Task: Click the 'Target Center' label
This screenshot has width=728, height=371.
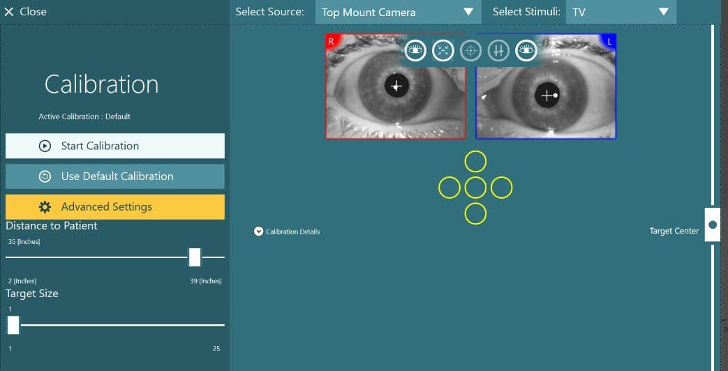Action: [x=674, y=231]
